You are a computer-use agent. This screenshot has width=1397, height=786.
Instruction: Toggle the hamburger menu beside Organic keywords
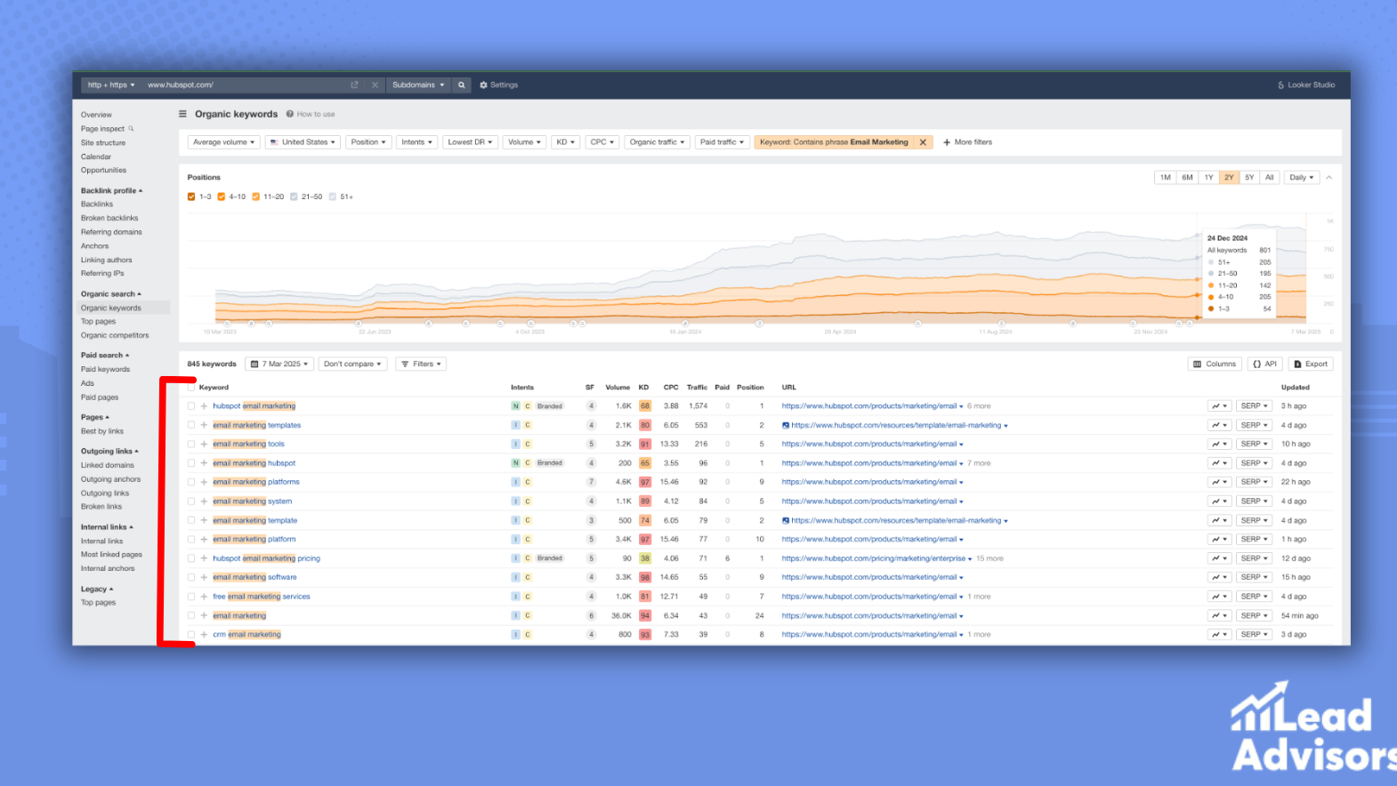182,114
